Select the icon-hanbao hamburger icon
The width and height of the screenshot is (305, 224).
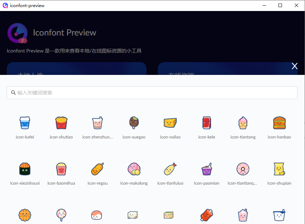279,123
